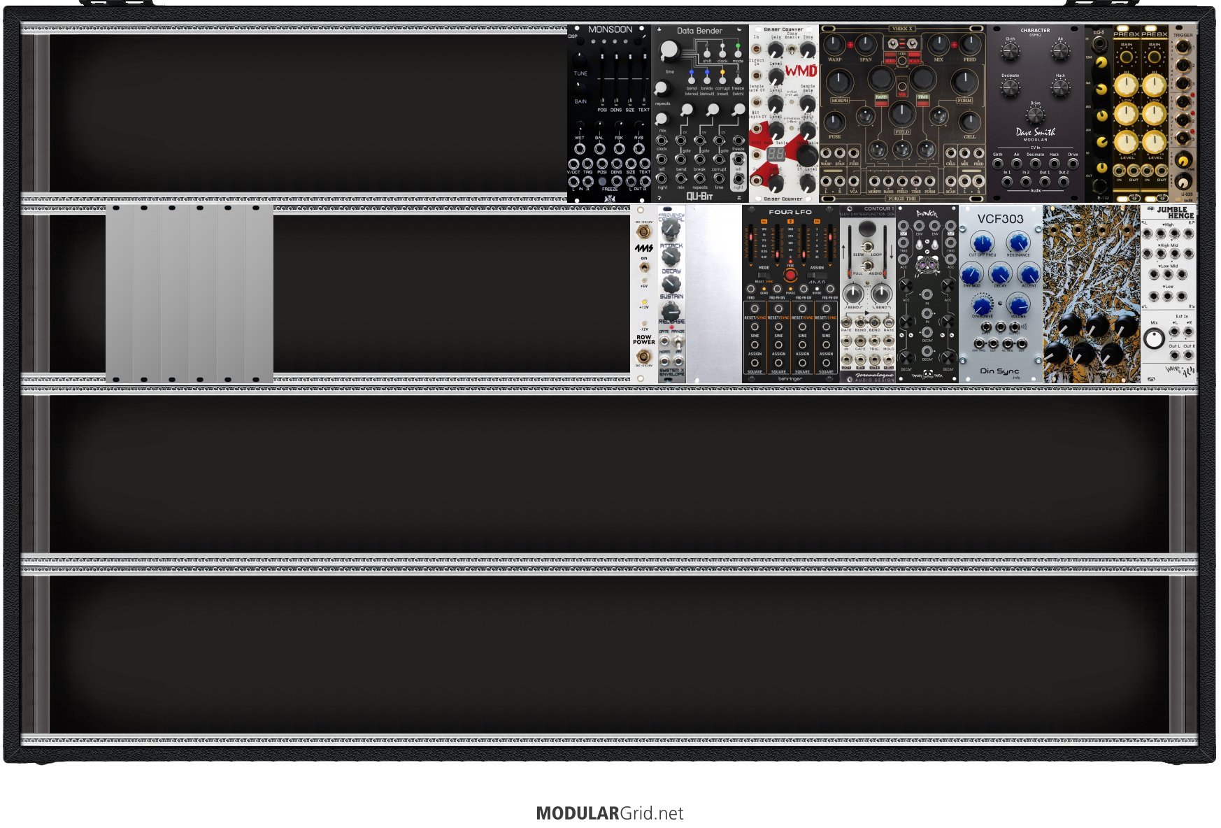
Task: Flip the Contour 1 Full/Audio switch
Action: click(x=867, y=265)
